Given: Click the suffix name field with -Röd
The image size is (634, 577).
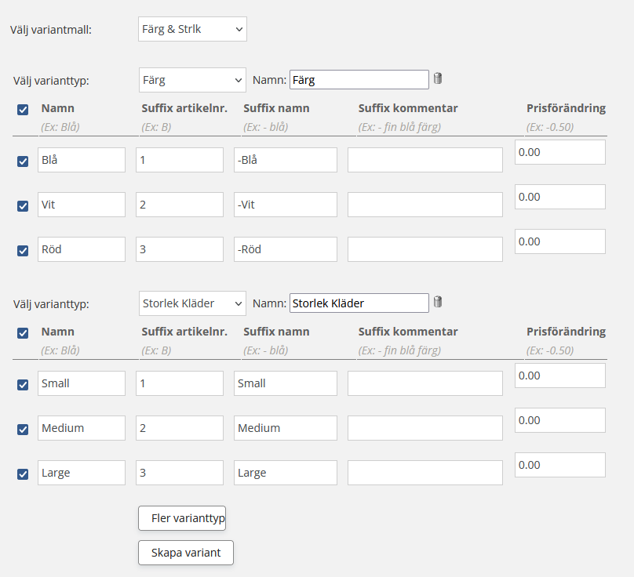Looking at the screenshot, I should pos(286,249).
